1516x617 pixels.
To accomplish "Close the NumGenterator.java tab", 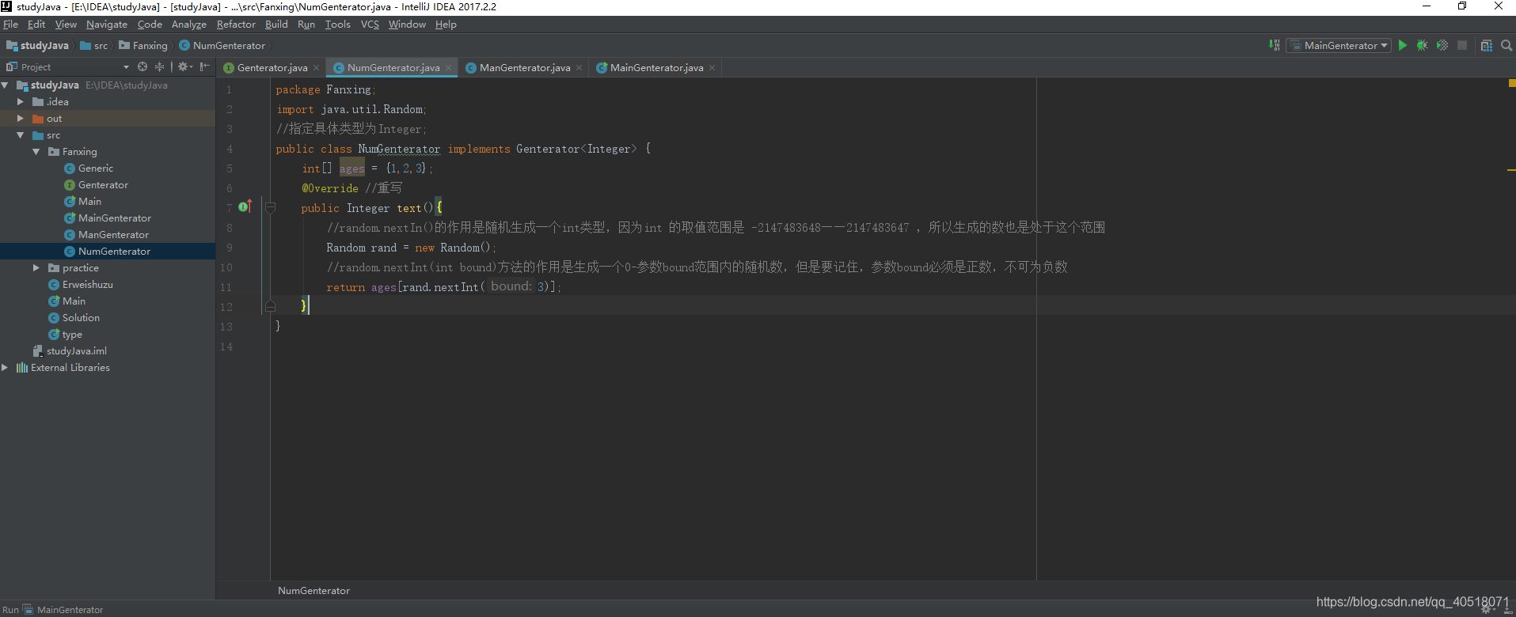I will 448,68.
